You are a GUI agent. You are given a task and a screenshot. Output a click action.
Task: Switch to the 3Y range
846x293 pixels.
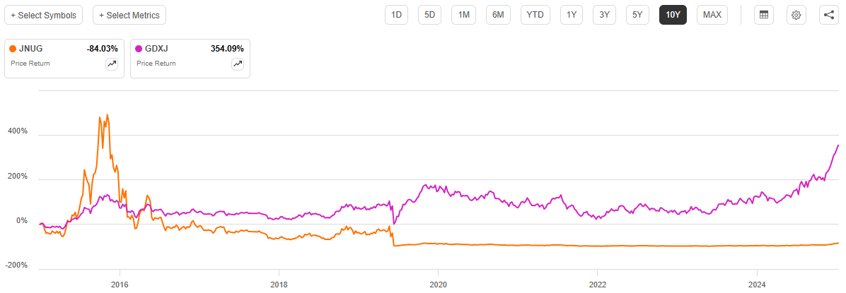pos(605,15)
